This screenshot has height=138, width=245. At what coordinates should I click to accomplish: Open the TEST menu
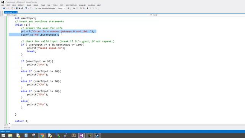point(62,5)
